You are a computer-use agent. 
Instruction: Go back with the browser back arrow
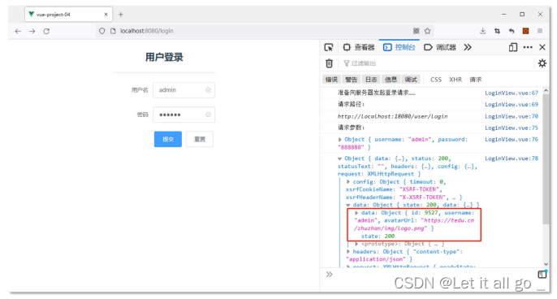[18, 32]
